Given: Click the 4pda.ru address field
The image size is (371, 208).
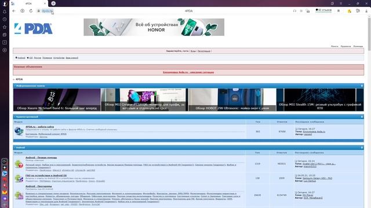Looking at the screenshot, I should point(47,11).
